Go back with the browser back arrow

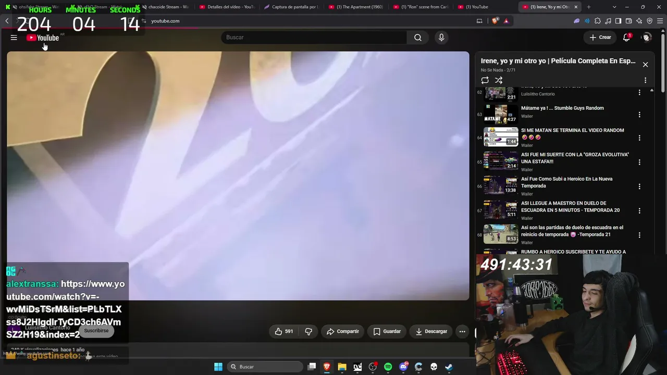coord(7,21)
